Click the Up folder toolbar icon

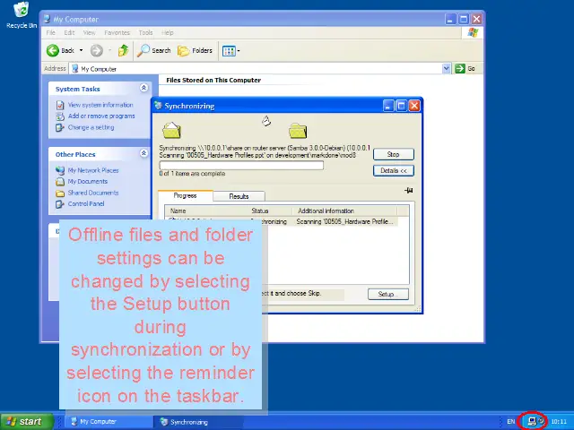[x=123, y=50]
